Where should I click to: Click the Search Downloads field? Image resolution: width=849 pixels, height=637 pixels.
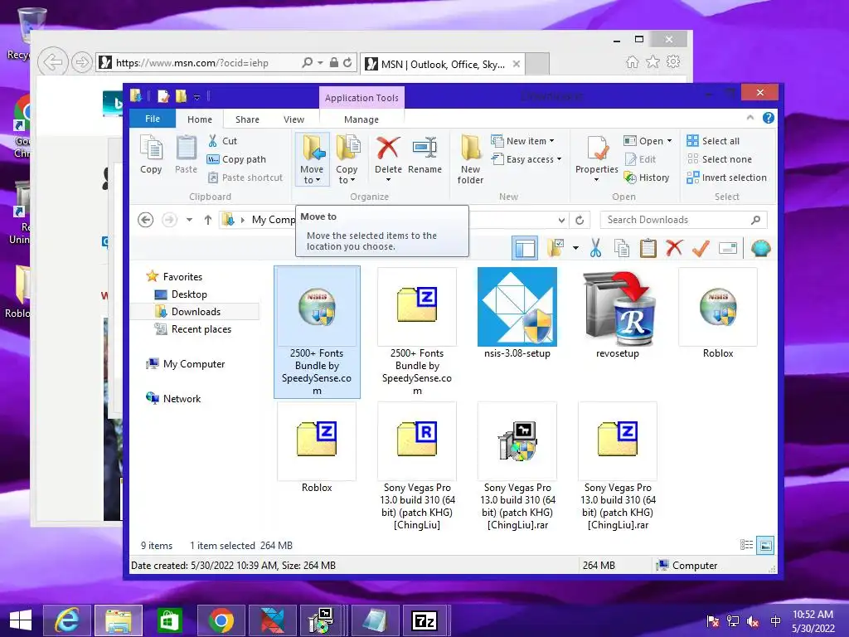[683, 220]
